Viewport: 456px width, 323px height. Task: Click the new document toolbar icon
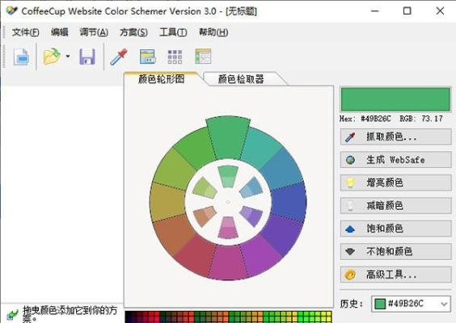point(21,57)
